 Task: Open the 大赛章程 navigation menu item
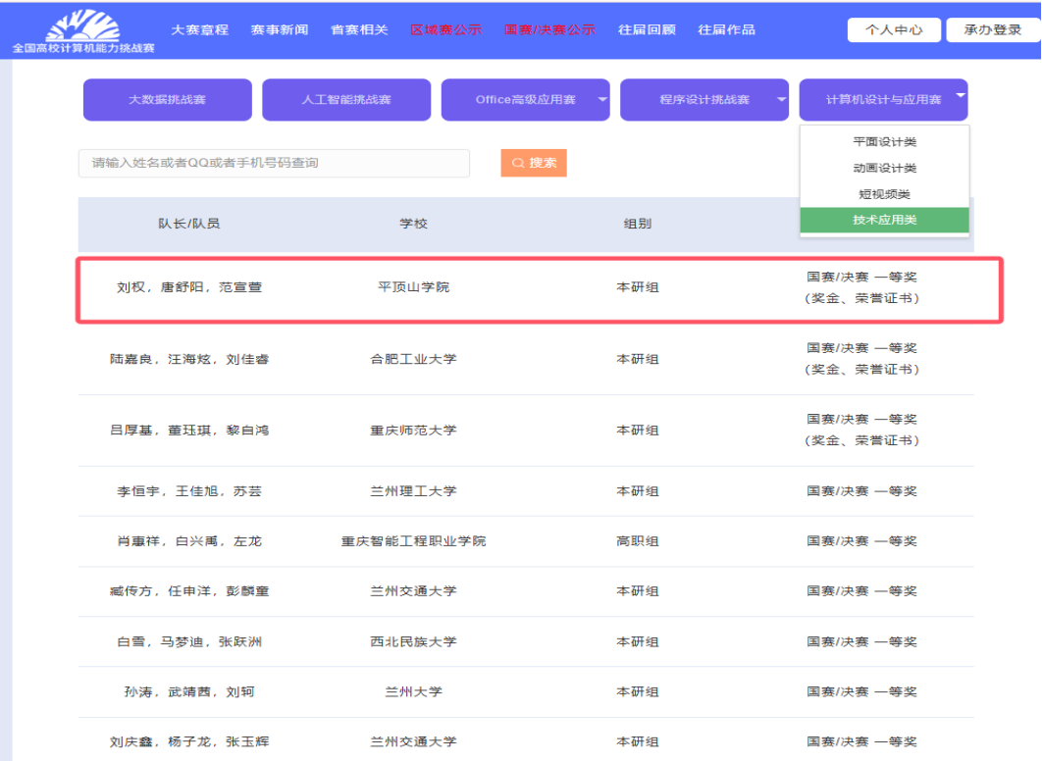pyautogui.click(x=199, y=29)
